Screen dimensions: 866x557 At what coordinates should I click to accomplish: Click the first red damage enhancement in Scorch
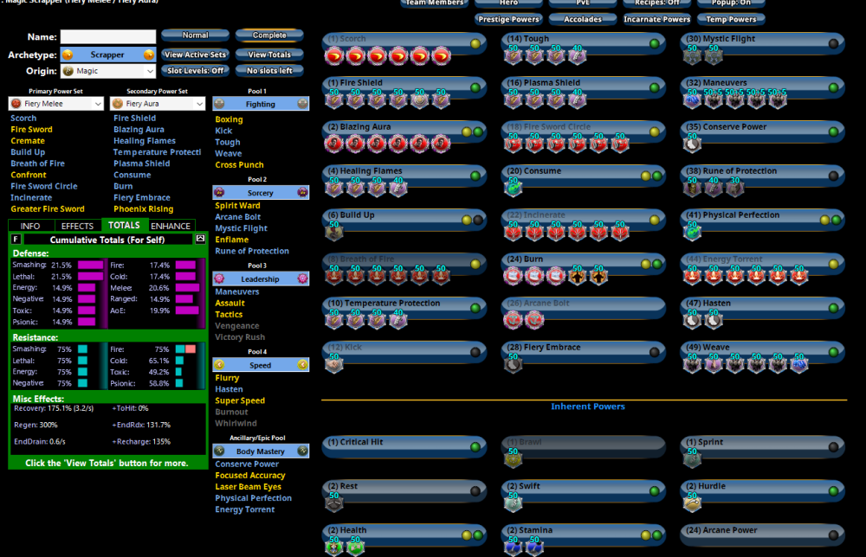pos(334,54)
